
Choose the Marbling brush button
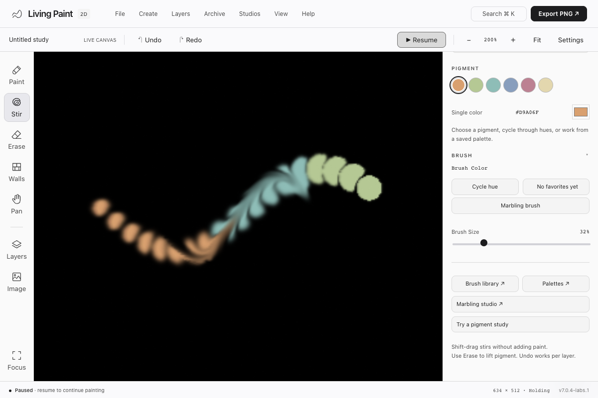click(520, 205)
